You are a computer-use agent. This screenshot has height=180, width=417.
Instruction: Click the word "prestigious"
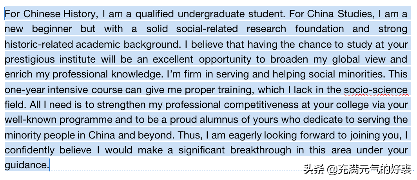[x=30, y=59]
